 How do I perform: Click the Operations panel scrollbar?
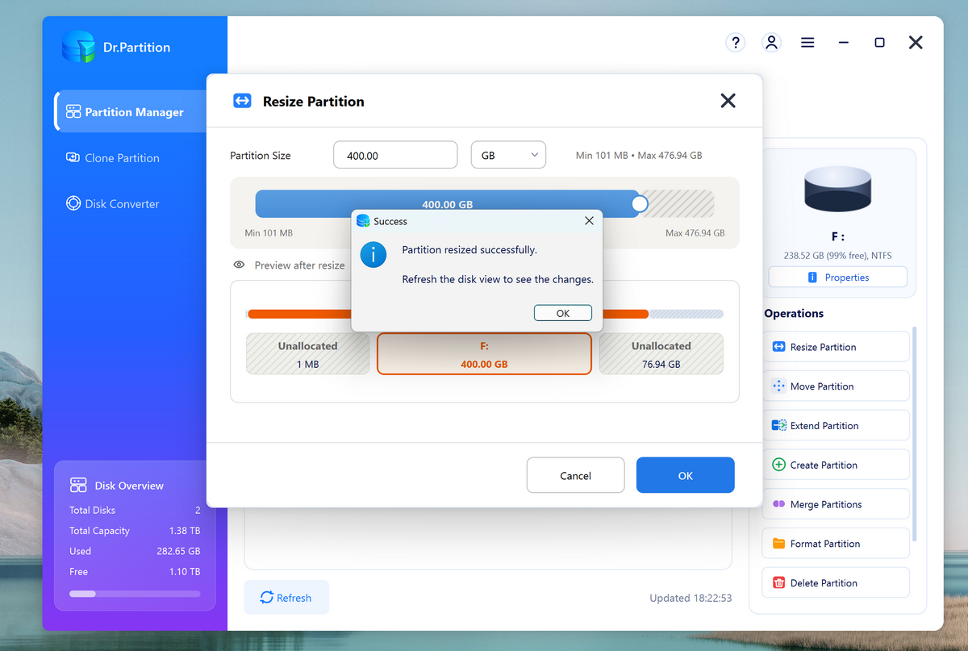(x=915, y=433)
